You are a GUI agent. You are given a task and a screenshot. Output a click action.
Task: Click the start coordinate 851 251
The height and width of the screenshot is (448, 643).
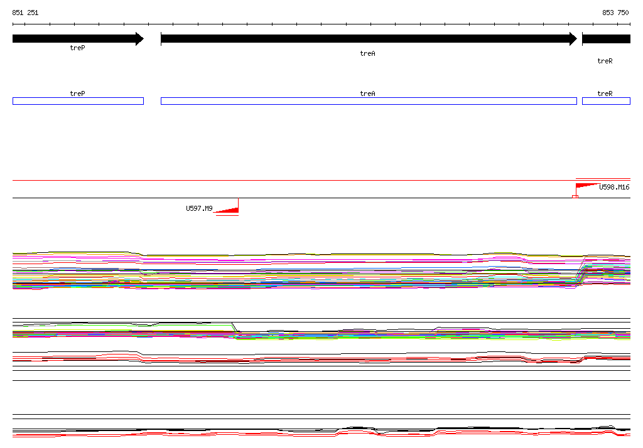(x=25, y=13)
